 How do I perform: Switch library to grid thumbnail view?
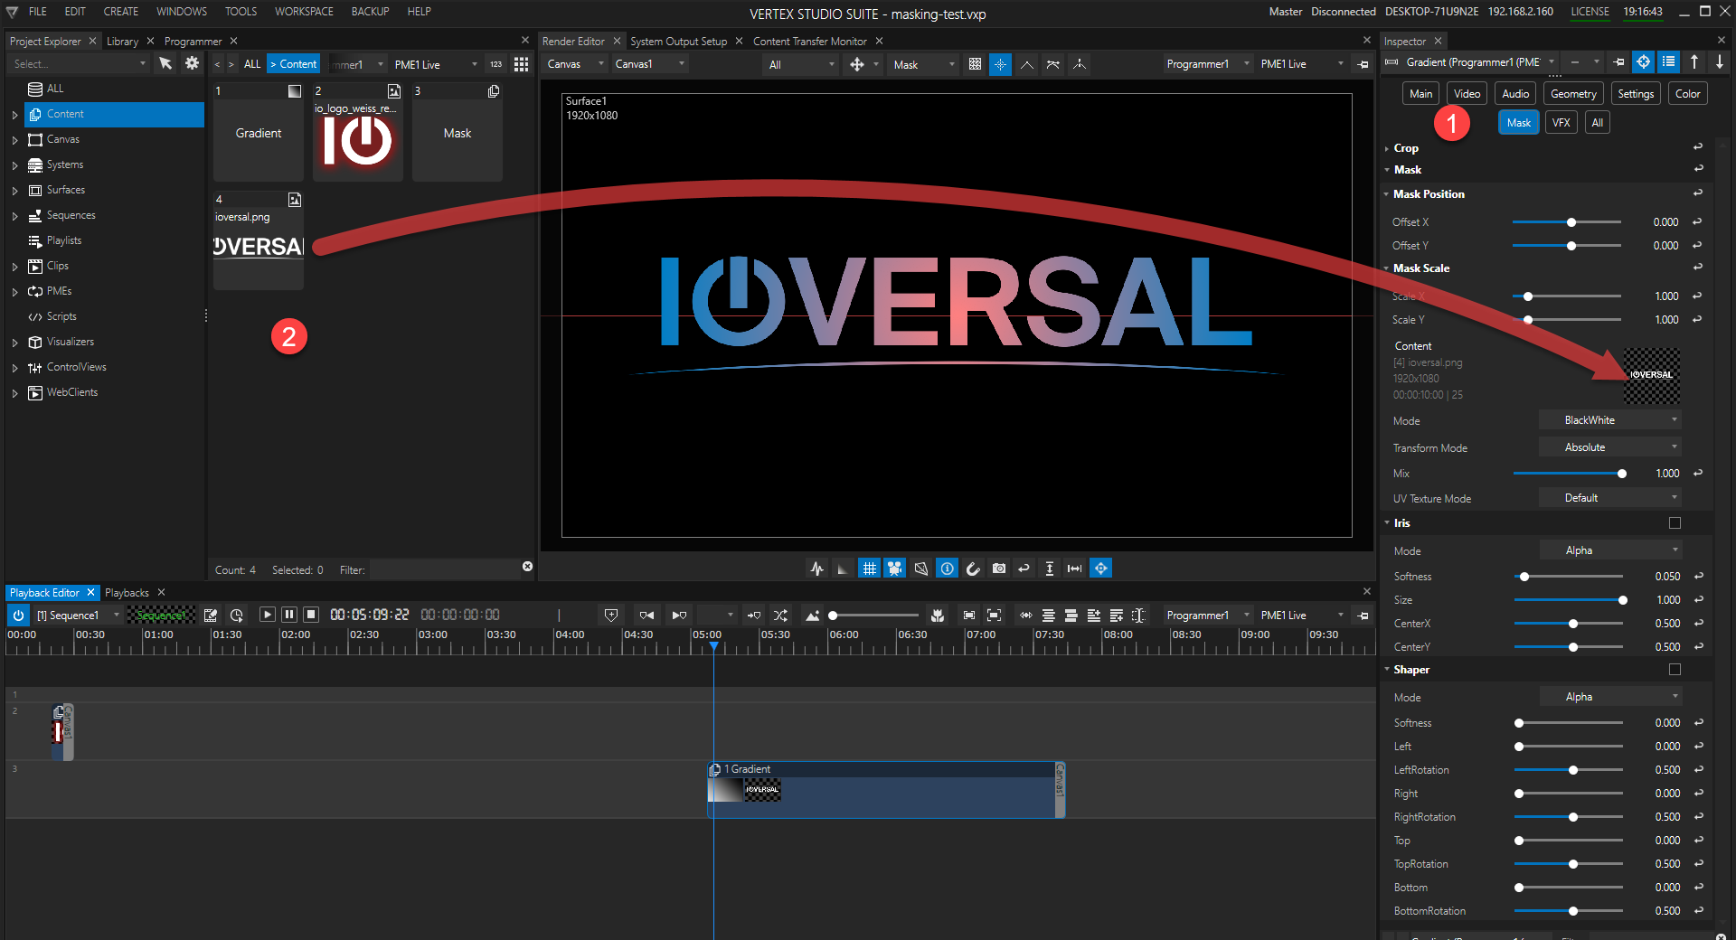pos(521,64)
